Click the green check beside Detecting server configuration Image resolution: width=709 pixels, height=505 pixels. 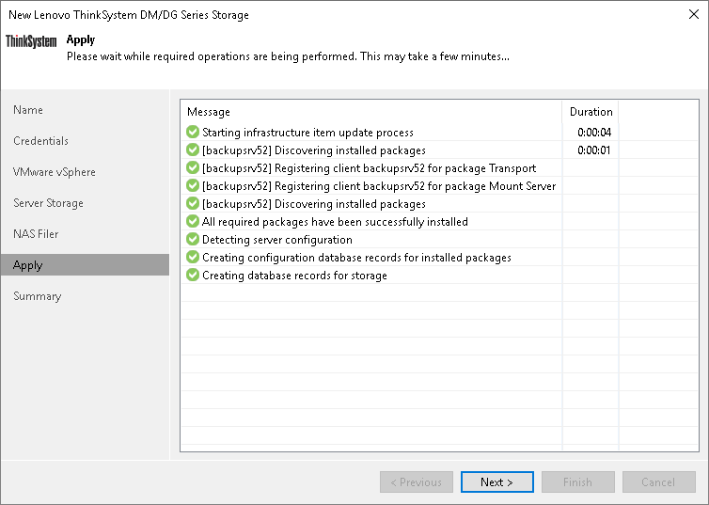point(193,239)
